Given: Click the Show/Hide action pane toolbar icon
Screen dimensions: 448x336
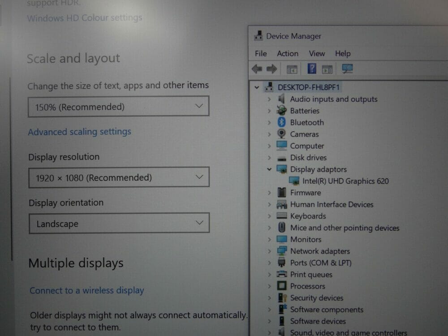Looking at the screenshot, I should click(327, 69).
